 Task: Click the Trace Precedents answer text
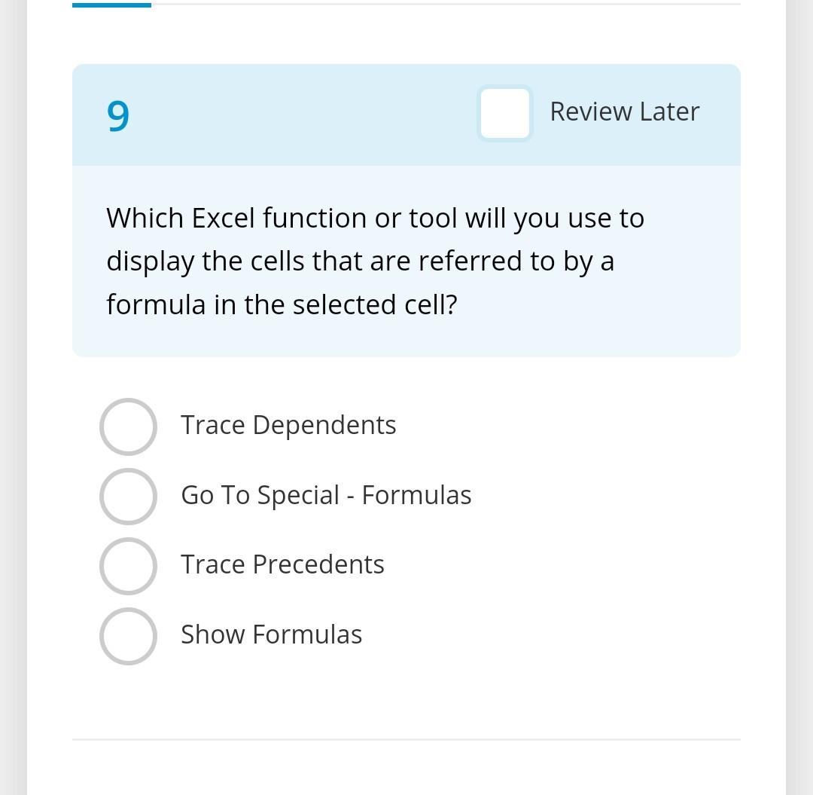click(x=282, y=564)
